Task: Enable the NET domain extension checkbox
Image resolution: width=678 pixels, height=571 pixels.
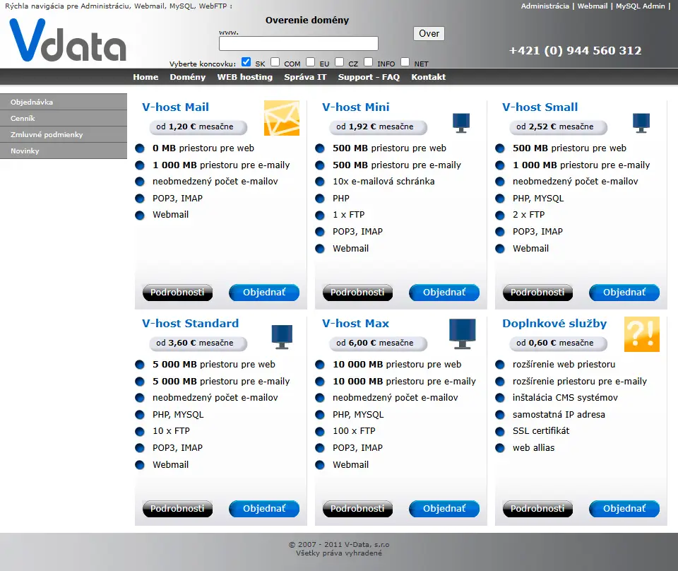Action: (405, 62)
